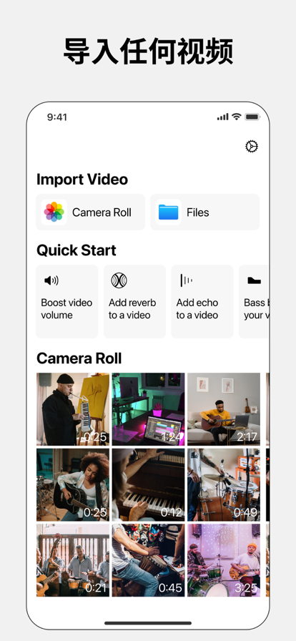
Task: Open the drum kit video 0:49
Action: [224, 485]
